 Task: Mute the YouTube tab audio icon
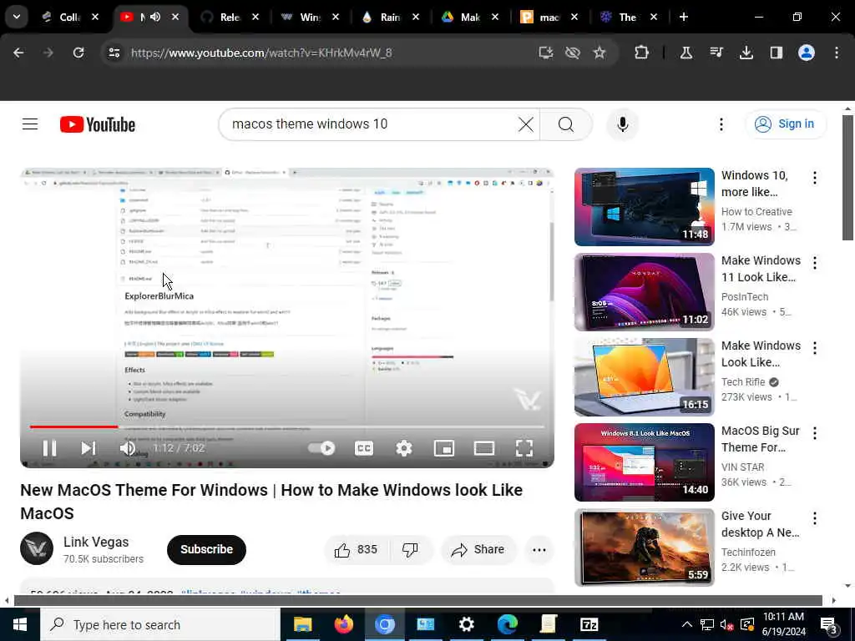pos(155,17)
